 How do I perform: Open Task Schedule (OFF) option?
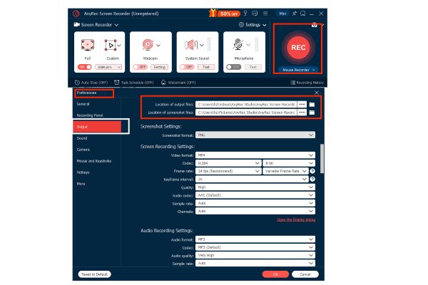[134, 83]
